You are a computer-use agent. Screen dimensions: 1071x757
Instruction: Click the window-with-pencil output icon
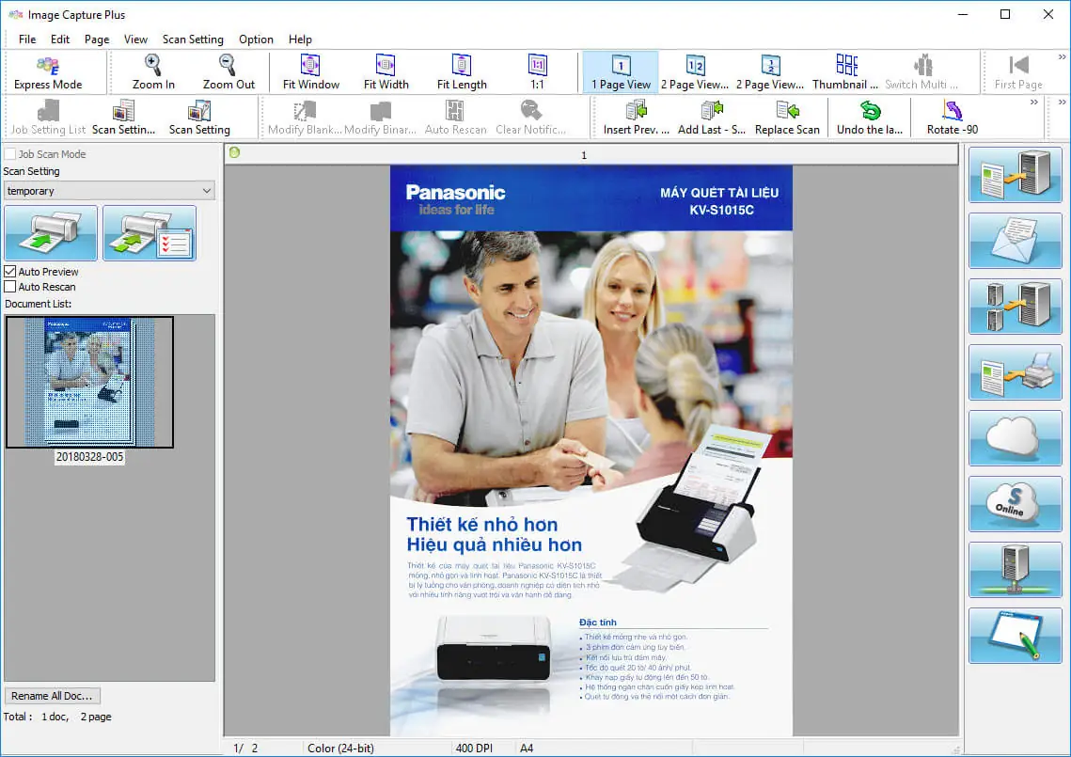[1015, 636]
